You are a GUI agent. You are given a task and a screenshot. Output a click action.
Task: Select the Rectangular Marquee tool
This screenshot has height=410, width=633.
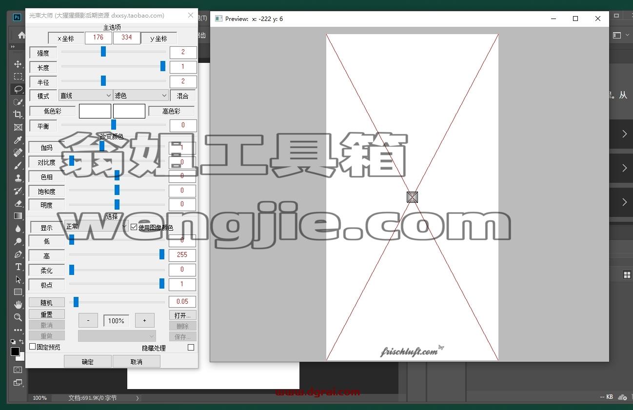point(18,77)
